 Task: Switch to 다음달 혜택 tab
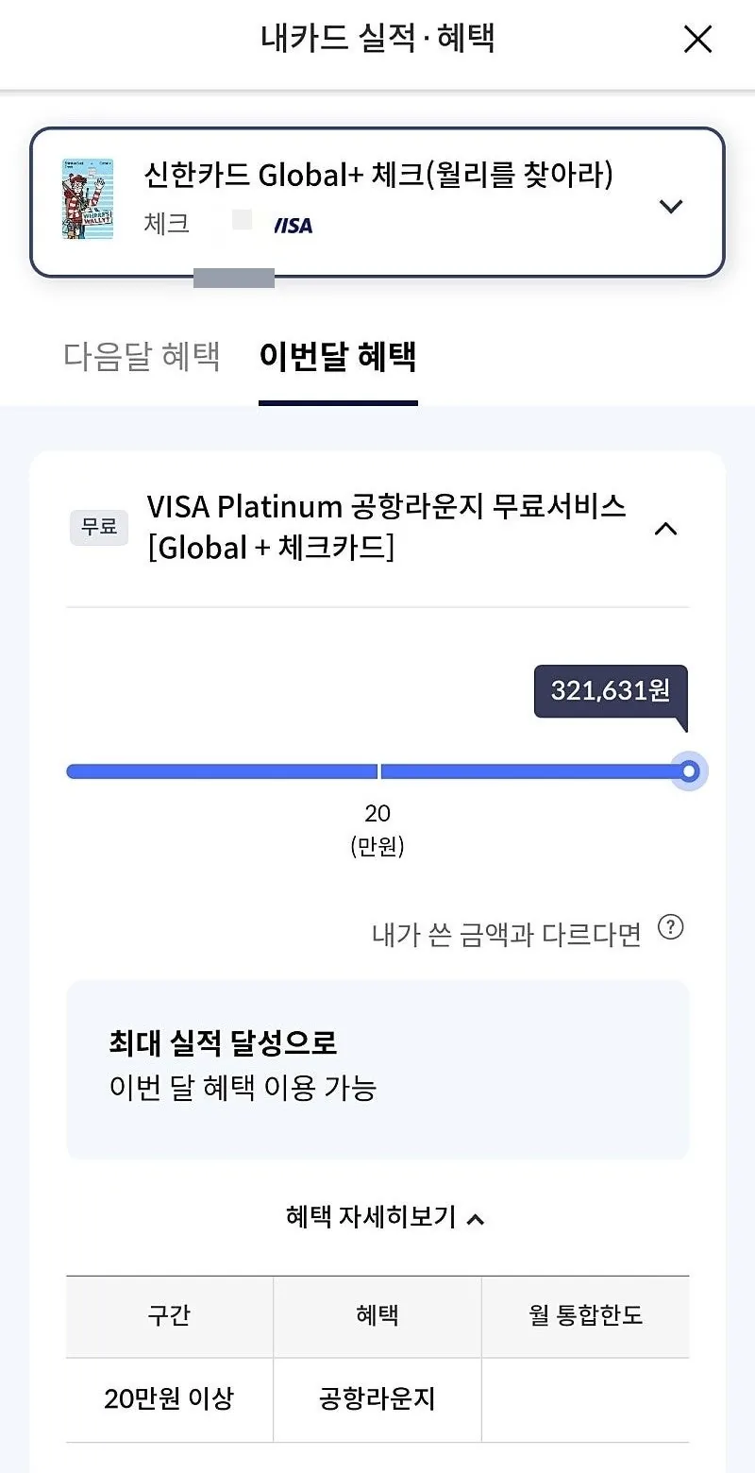click(x=142, y=357)
